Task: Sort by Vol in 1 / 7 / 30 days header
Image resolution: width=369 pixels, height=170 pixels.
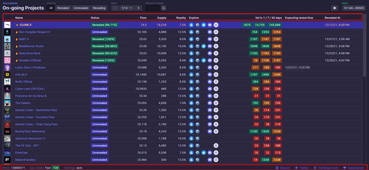Action: tap(268, 18)
